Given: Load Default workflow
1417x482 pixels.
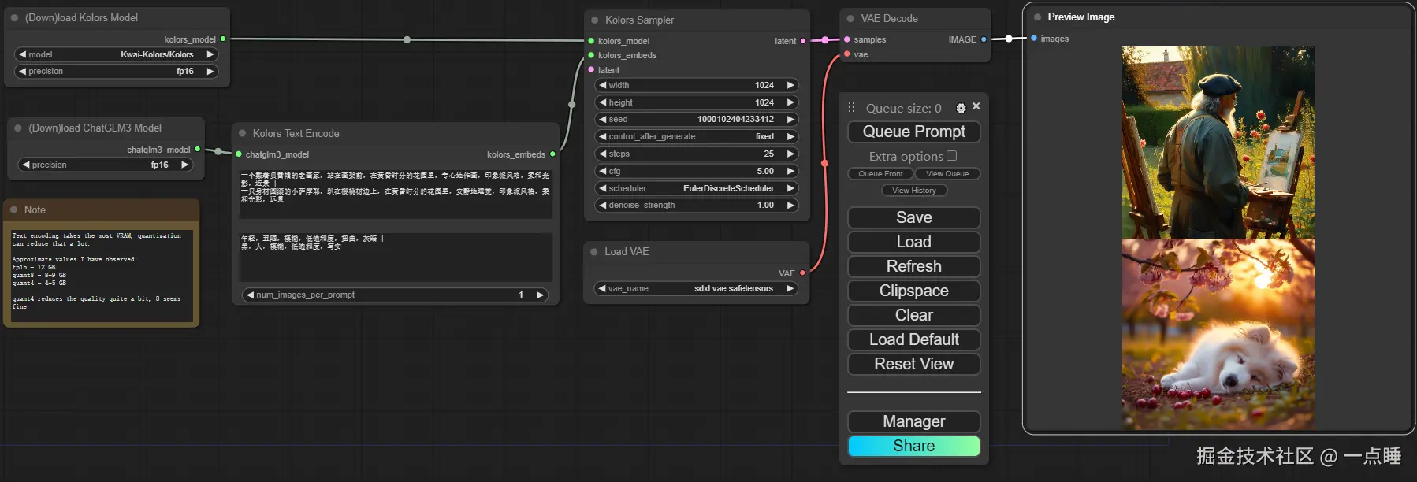Looking at the screenshot, I should coord(914,339).
